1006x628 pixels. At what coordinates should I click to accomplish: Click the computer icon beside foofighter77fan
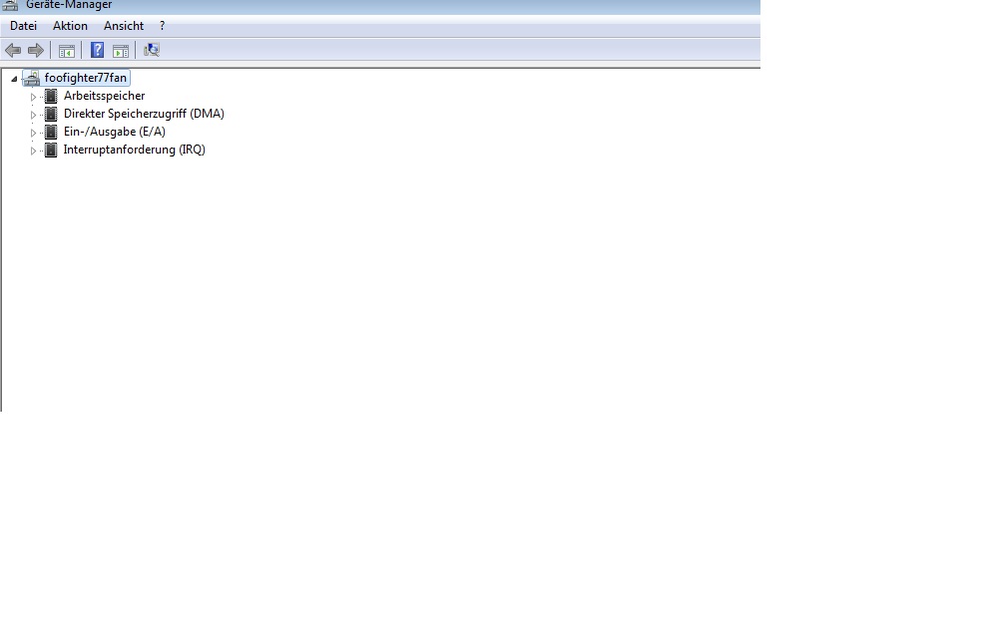pos(32,78)
